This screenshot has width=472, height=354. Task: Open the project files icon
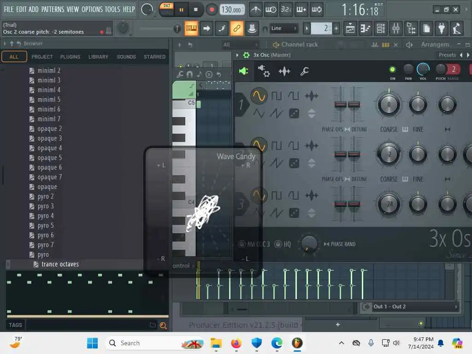coord(426,29)
